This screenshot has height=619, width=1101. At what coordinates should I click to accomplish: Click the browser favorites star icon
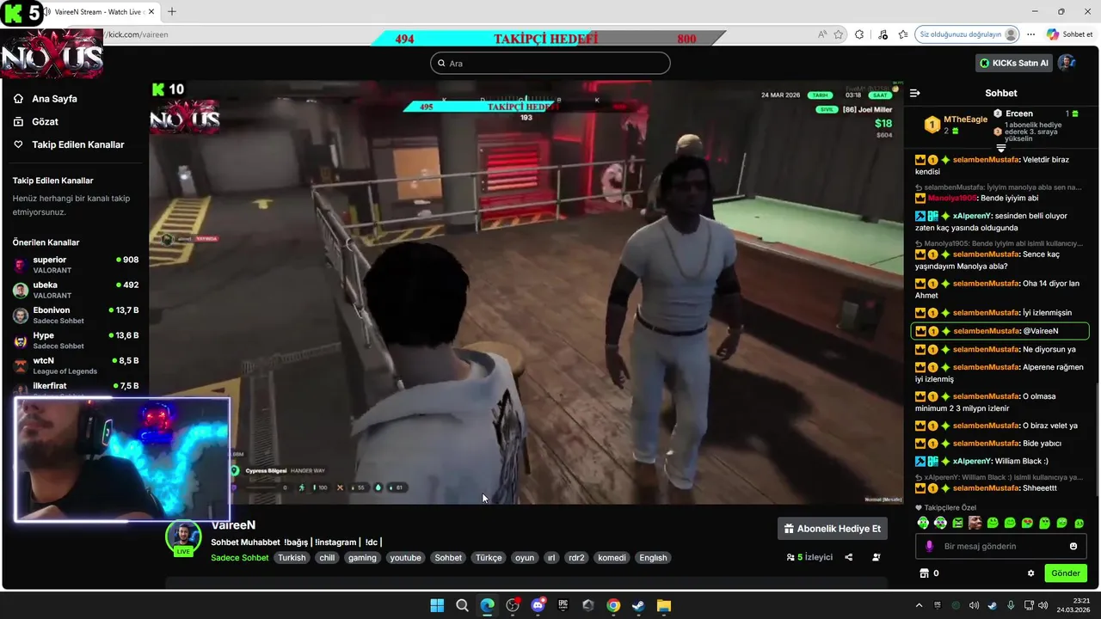[839, 34]
